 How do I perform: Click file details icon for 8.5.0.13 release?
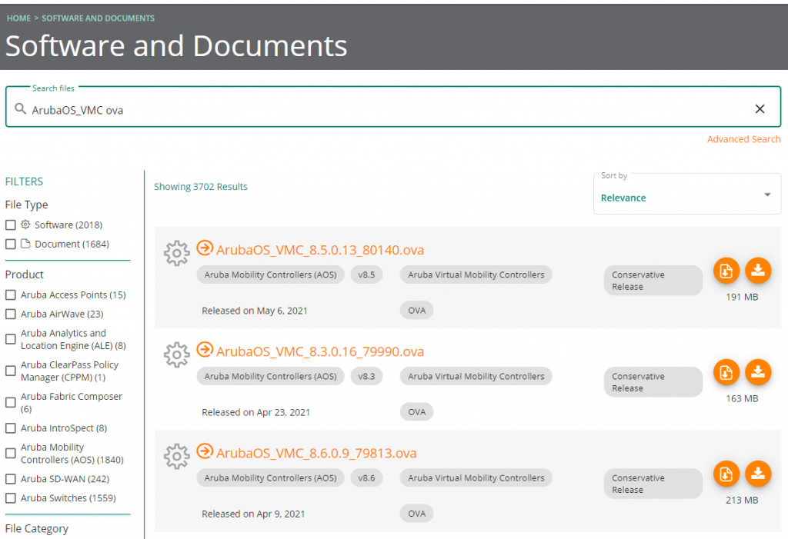coord(726,271)
